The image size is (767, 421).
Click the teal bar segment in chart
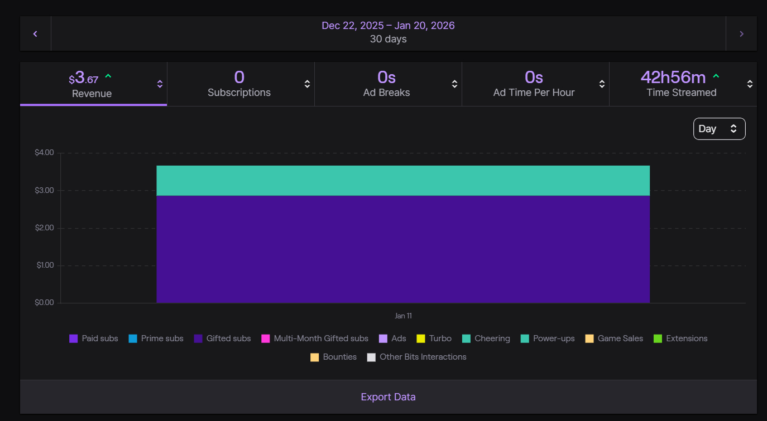pos(402,180)
